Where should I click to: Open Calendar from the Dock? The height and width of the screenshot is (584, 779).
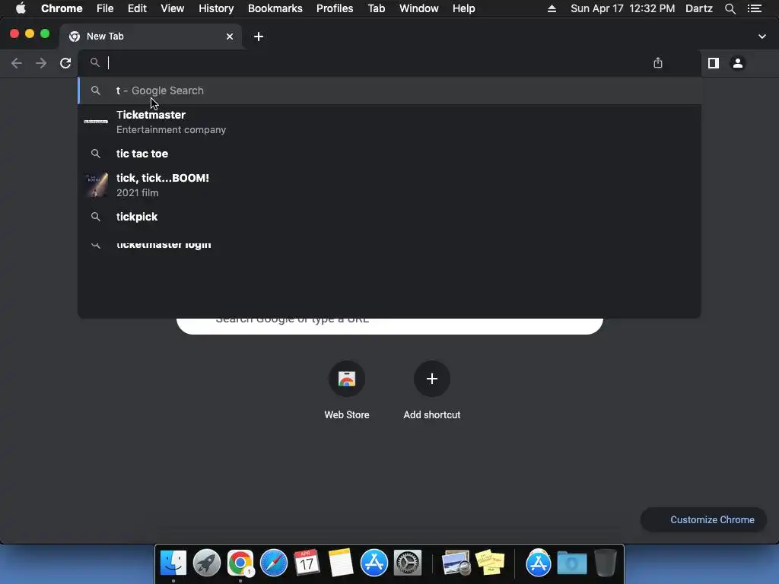point(307,563)
